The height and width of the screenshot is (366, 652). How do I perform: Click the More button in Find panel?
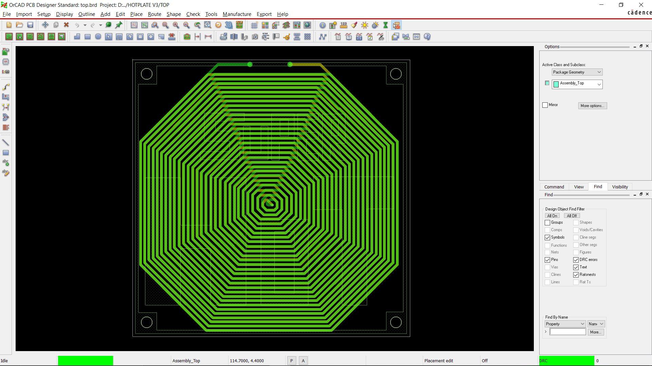(595, 332)
